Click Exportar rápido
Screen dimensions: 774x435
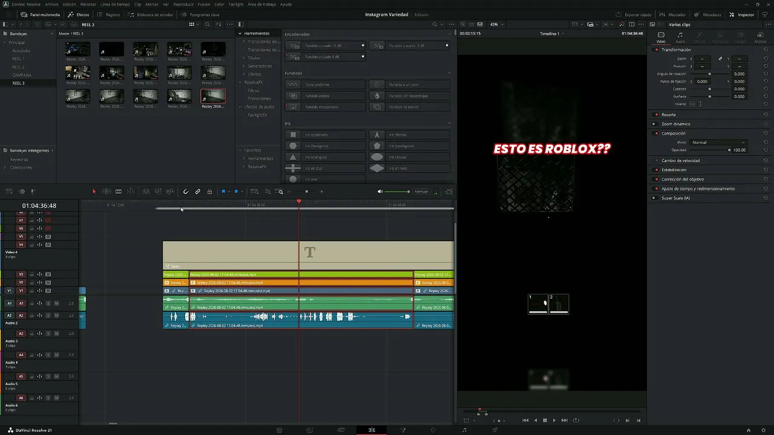coord(634,14)
